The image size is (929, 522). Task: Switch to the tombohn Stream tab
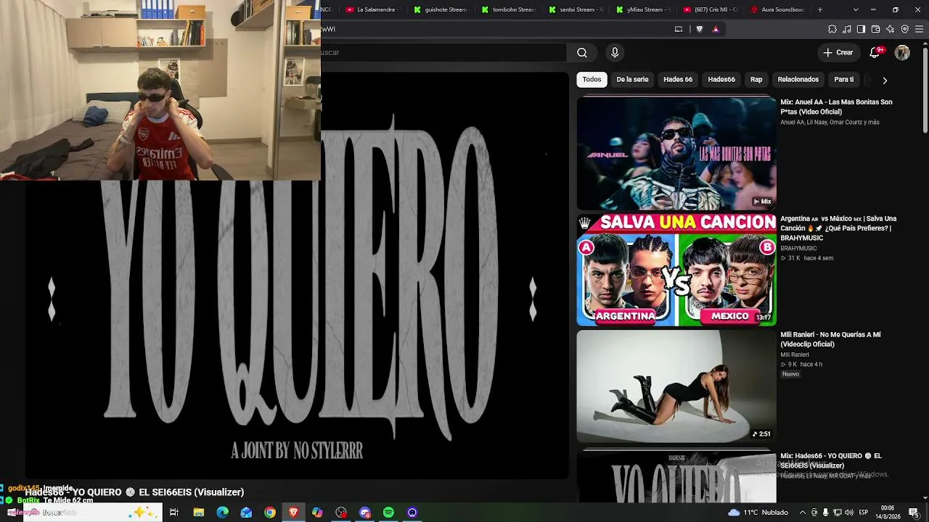point(508,9)
